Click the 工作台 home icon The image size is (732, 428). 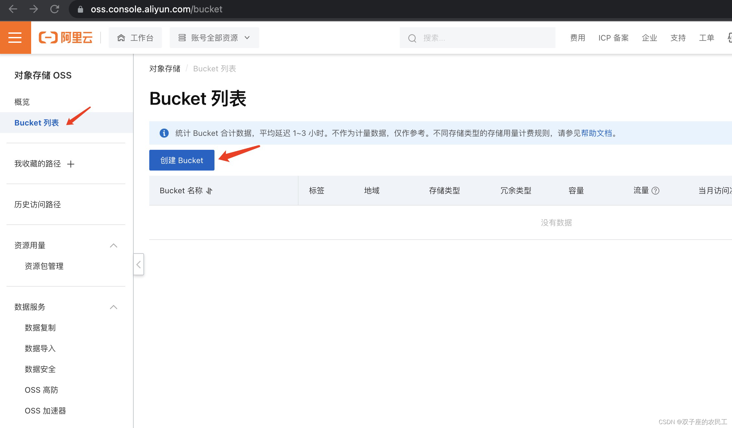pos(121,37)
